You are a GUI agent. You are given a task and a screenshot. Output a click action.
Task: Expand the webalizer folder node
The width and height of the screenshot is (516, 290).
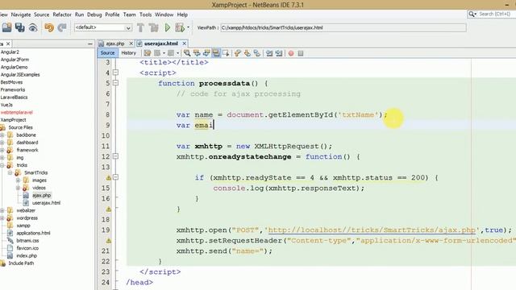(2, 211)
